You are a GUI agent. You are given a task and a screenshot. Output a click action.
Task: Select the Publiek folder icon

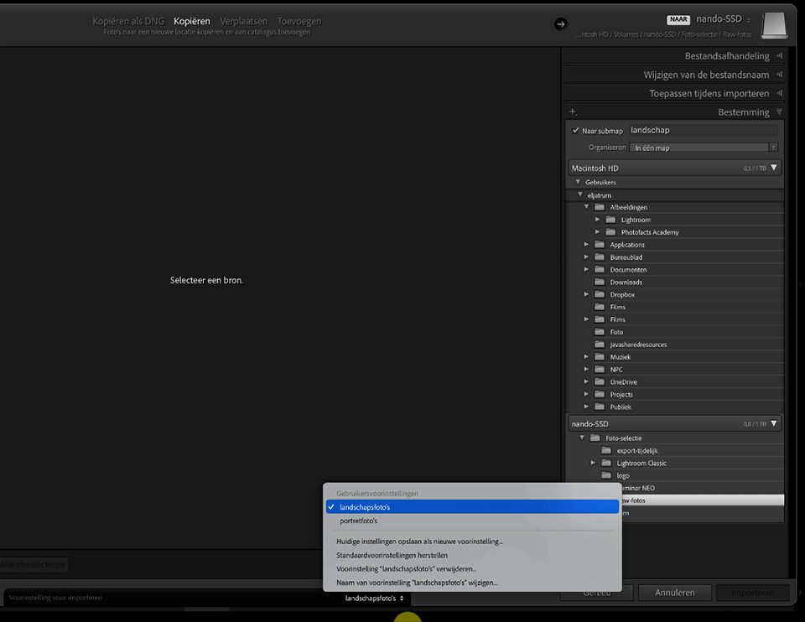[x=599, y=407]
